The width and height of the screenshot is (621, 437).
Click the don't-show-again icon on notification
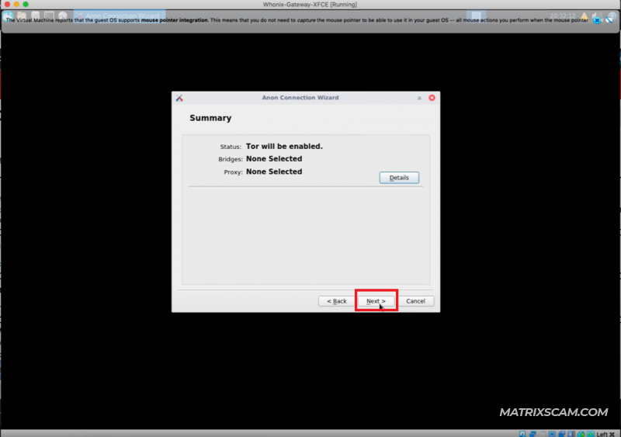609,20
